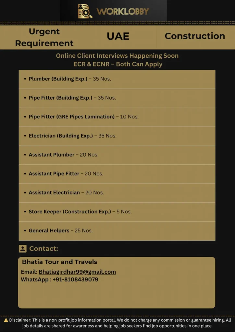Click the warning icon beside the disclaimer
Screen dimensions: 235x332
(x=6, y=320)
